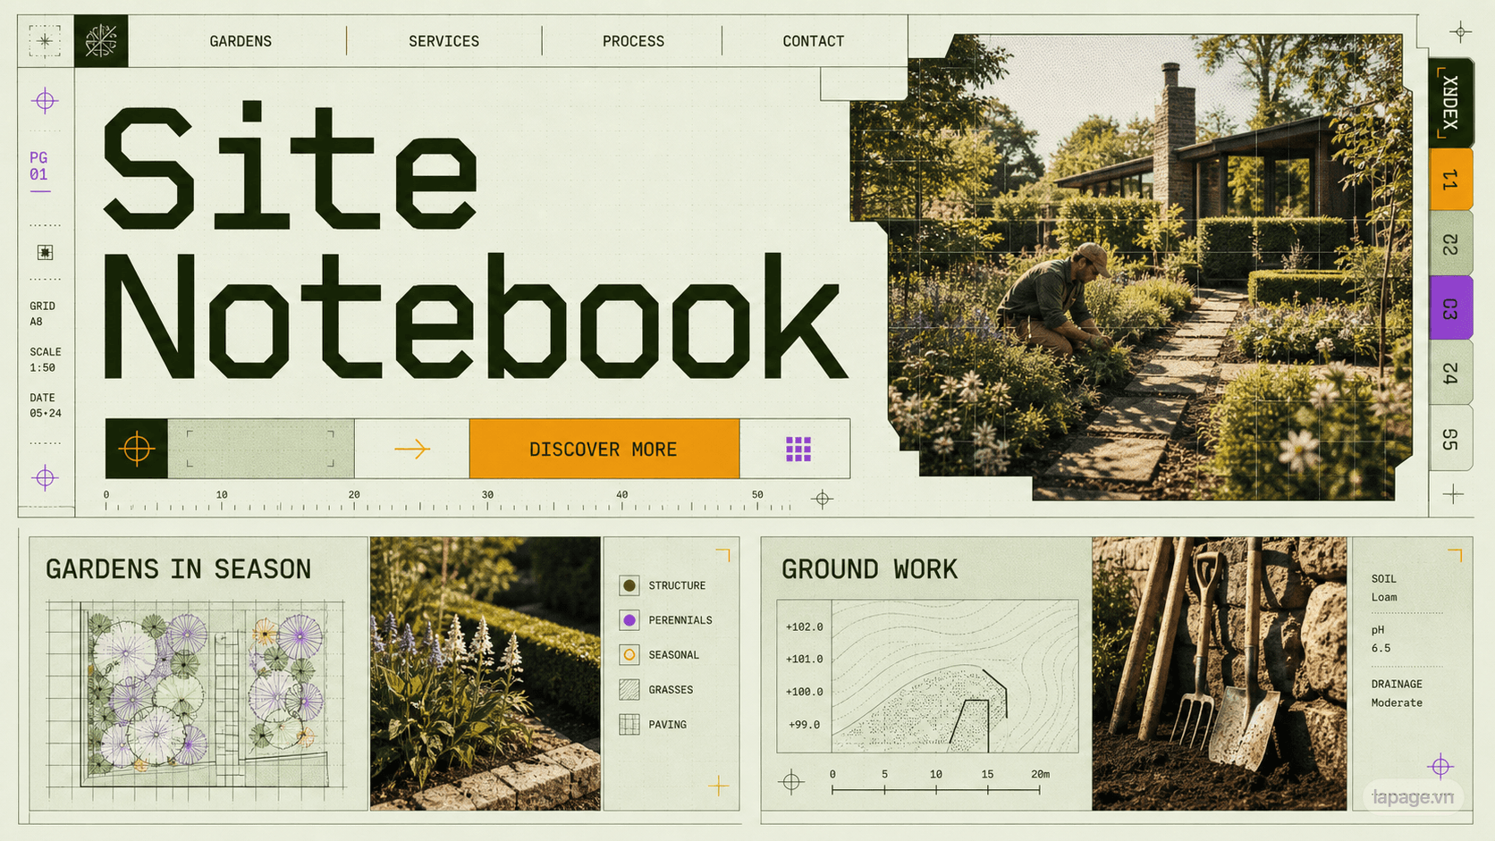The width and height of the screenshot is (1495, 841).
Task: Click the GRID A8 label
Action: pos(42,314)
